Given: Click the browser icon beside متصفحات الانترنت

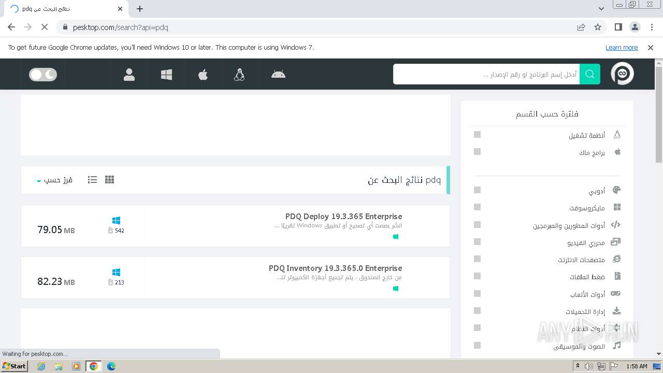Looking at the screenshot, I should (x=616, y=259).
